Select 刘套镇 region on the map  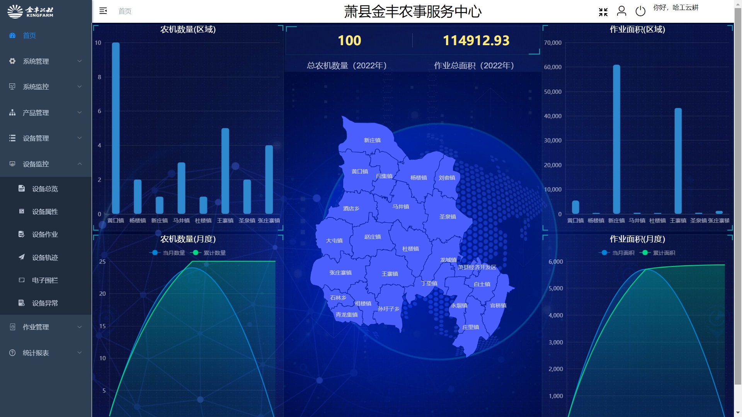(447, 178)
